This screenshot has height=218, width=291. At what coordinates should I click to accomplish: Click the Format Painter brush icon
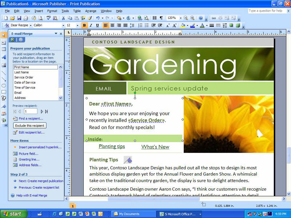(90, 18)
